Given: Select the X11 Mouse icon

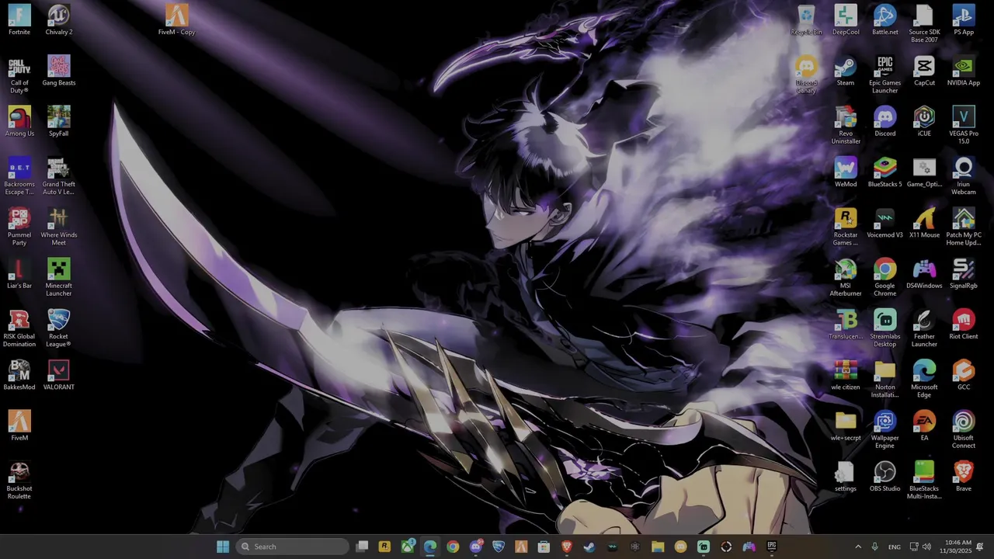Looking at the screenshot, I should pos(924,224).
